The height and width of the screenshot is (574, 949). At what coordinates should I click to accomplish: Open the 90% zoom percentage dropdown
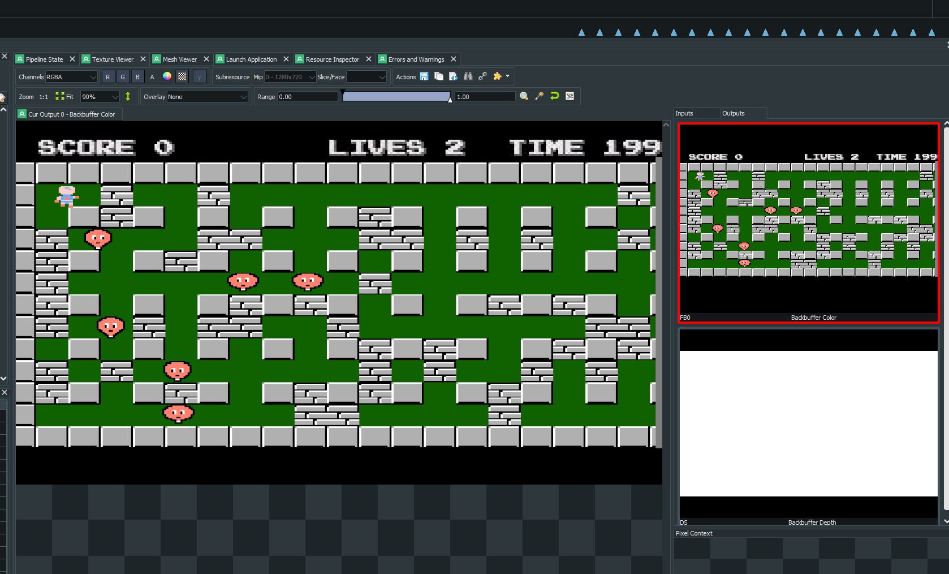coord(100,97)
